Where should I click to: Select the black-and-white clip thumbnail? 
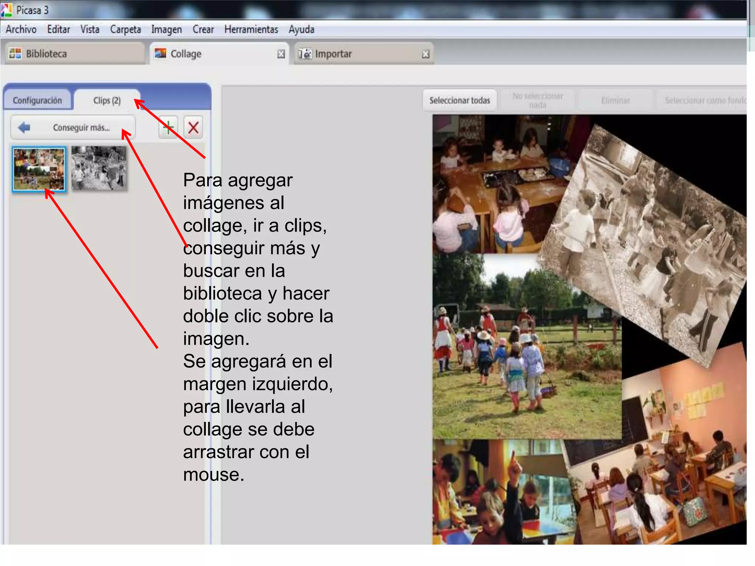pyautogui.click(x=99, y=168)
